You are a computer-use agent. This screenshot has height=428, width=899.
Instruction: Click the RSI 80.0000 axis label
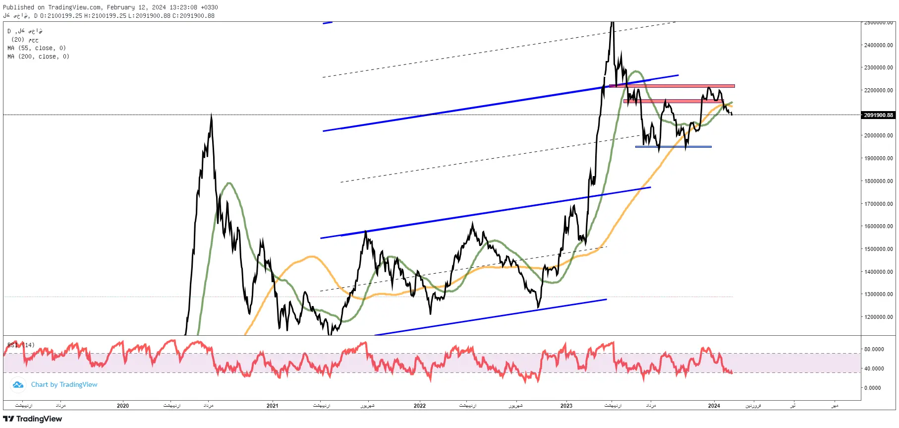(x=874, y=350)
